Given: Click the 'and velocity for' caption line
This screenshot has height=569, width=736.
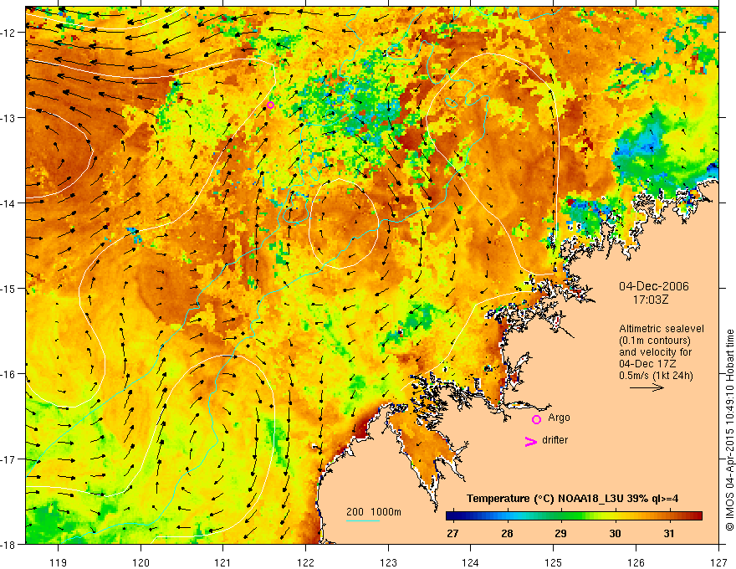Looking at the screenshot, I should [655, 352].
